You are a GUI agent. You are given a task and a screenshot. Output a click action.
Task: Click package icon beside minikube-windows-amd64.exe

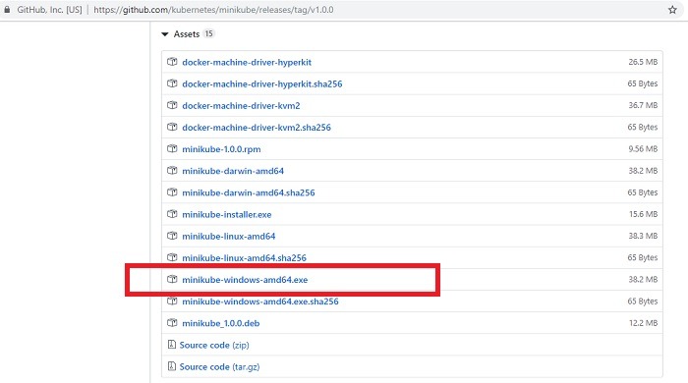point(172,279)
